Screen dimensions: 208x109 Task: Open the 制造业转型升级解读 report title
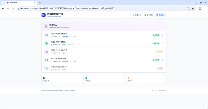[x=58, y=42]
